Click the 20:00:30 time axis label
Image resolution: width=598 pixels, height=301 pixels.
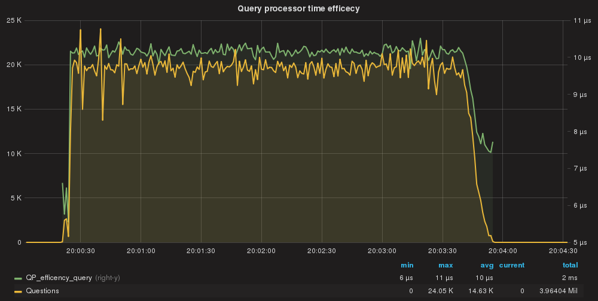[x=80, y=251]
